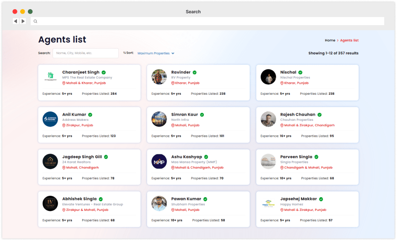Open Pawan Kumar's agent name link

click(186, 199)
